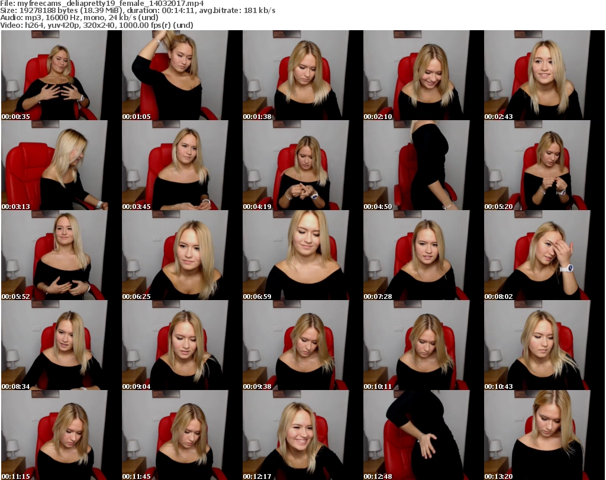Click the frame labeled 00:03:45
The height and width of the screenshot is (480, 606).
coord(182,165)
